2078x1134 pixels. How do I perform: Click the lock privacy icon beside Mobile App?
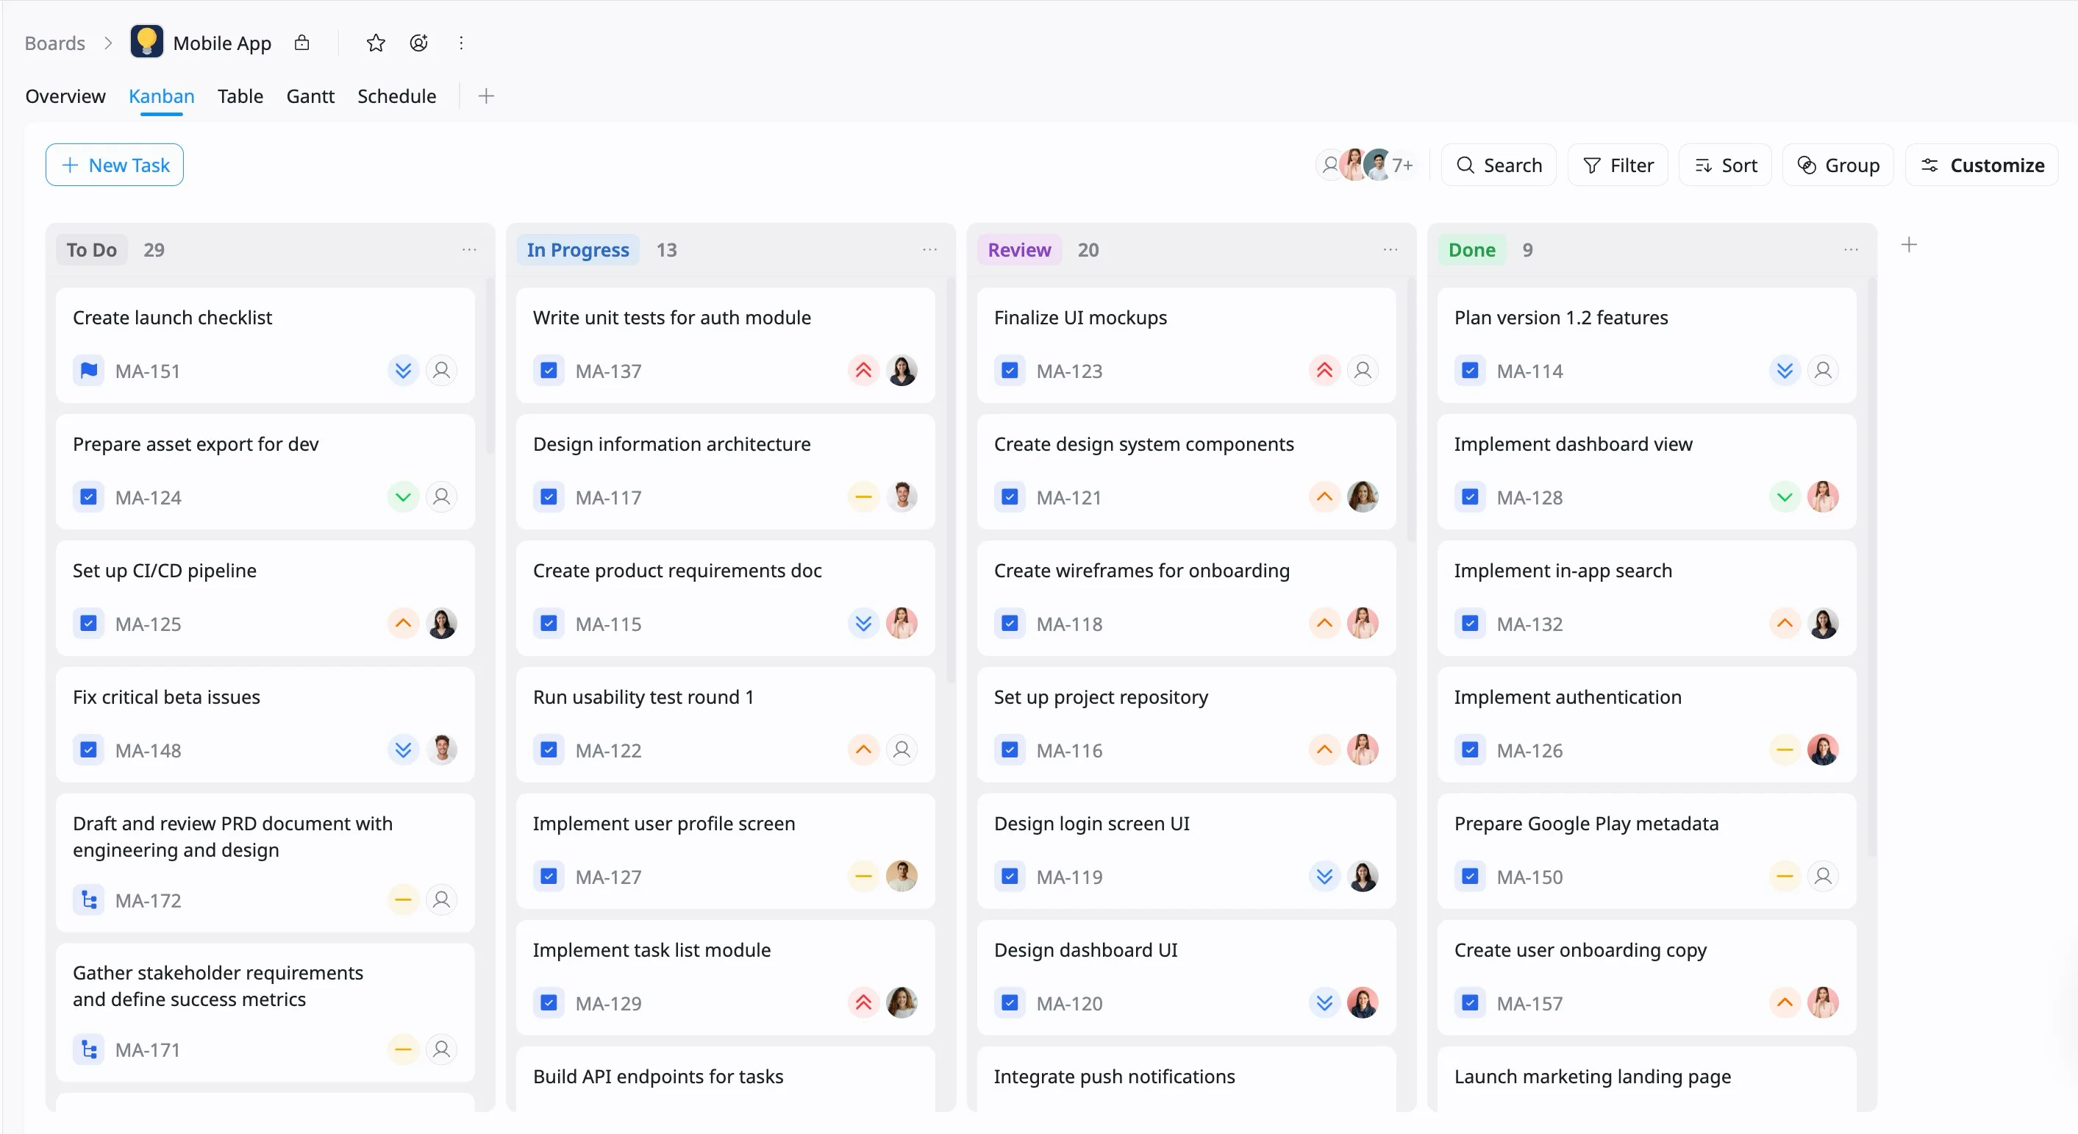pyautogui.click(x=301, y=43)
